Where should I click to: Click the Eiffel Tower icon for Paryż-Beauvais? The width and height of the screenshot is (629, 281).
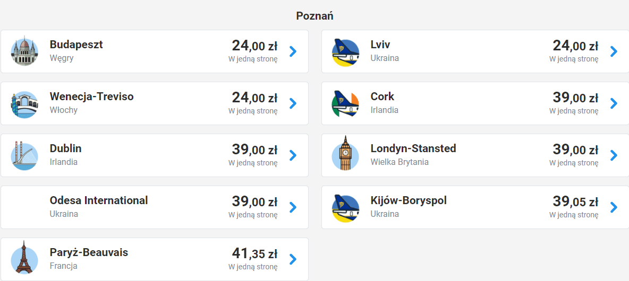click(x=24, y=259)
